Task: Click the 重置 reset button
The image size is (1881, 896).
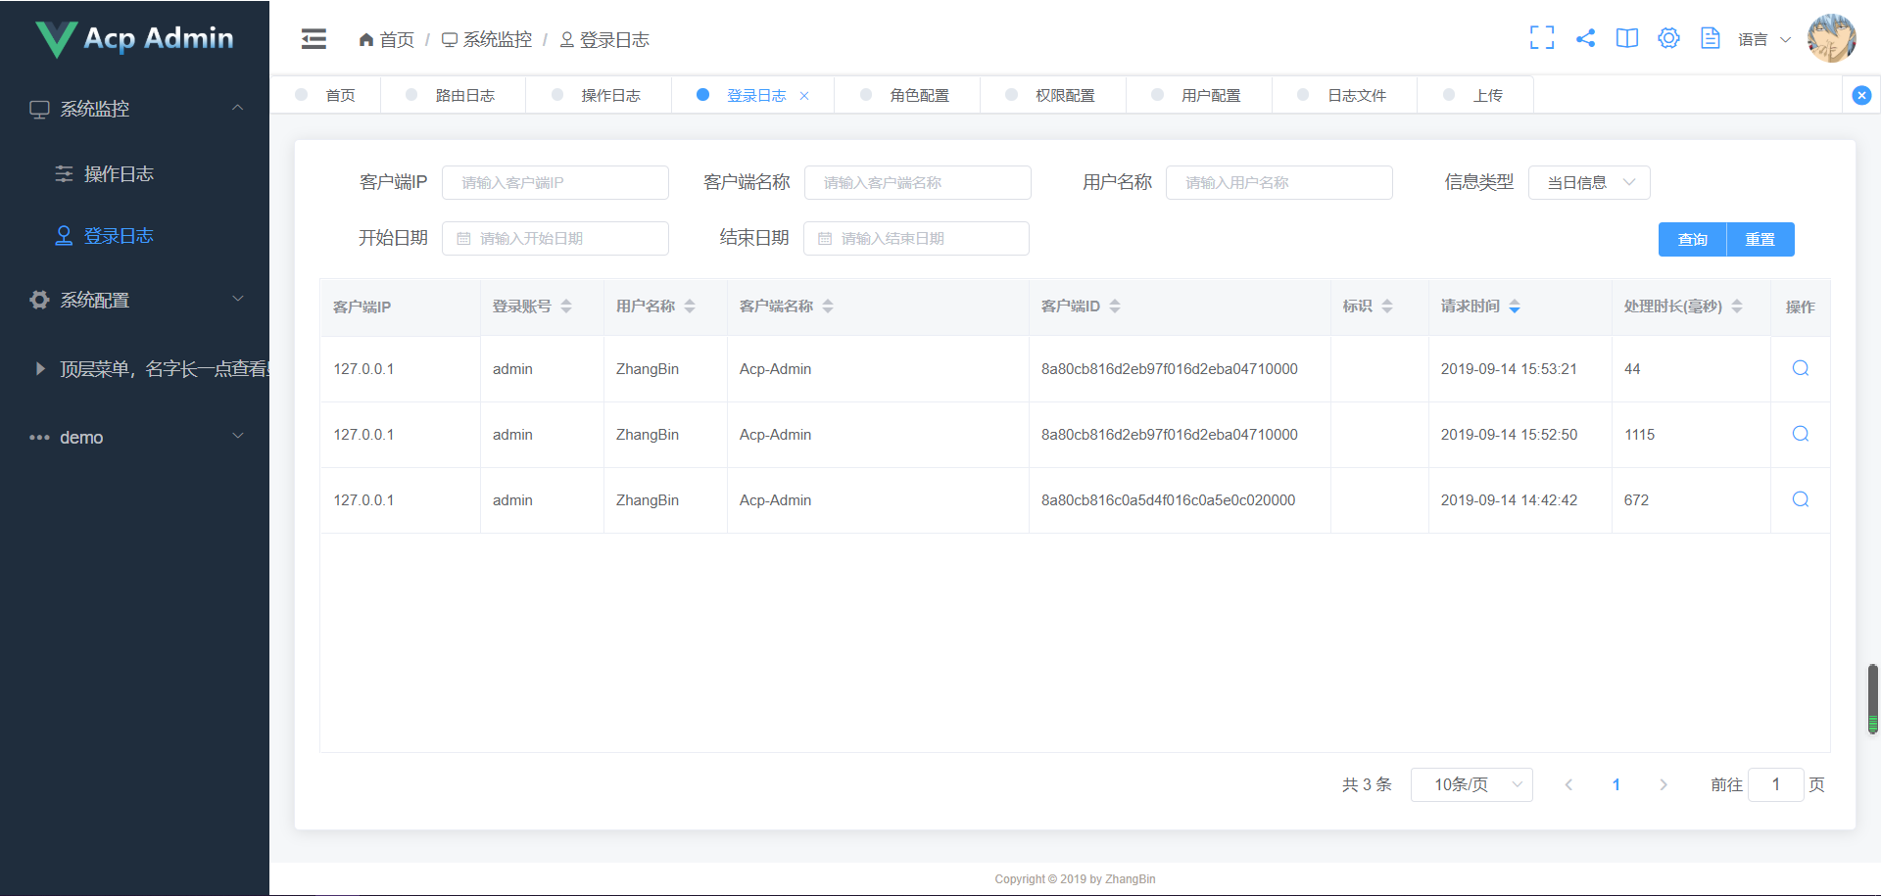Action: click(x=1760, y=239)
